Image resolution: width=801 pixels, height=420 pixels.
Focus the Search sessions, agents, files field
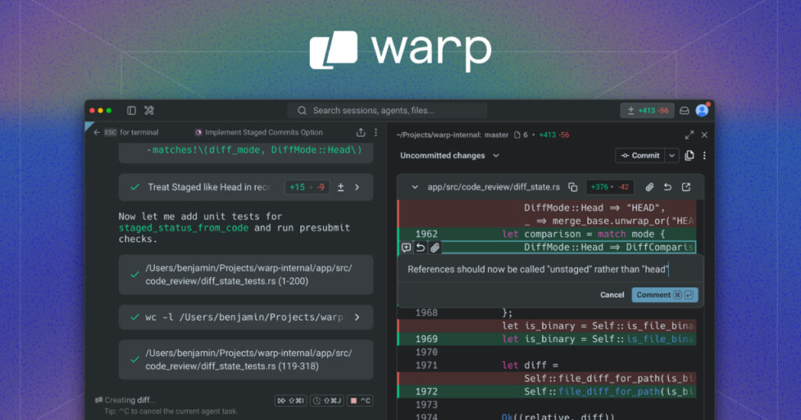[386, 111]
